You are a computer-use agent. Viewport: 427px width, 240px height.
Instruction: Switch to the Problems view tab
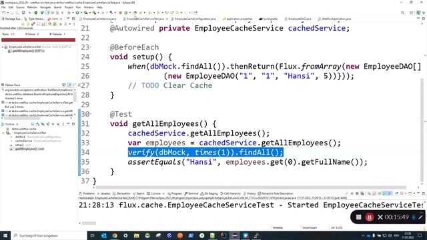click(87, 193)
